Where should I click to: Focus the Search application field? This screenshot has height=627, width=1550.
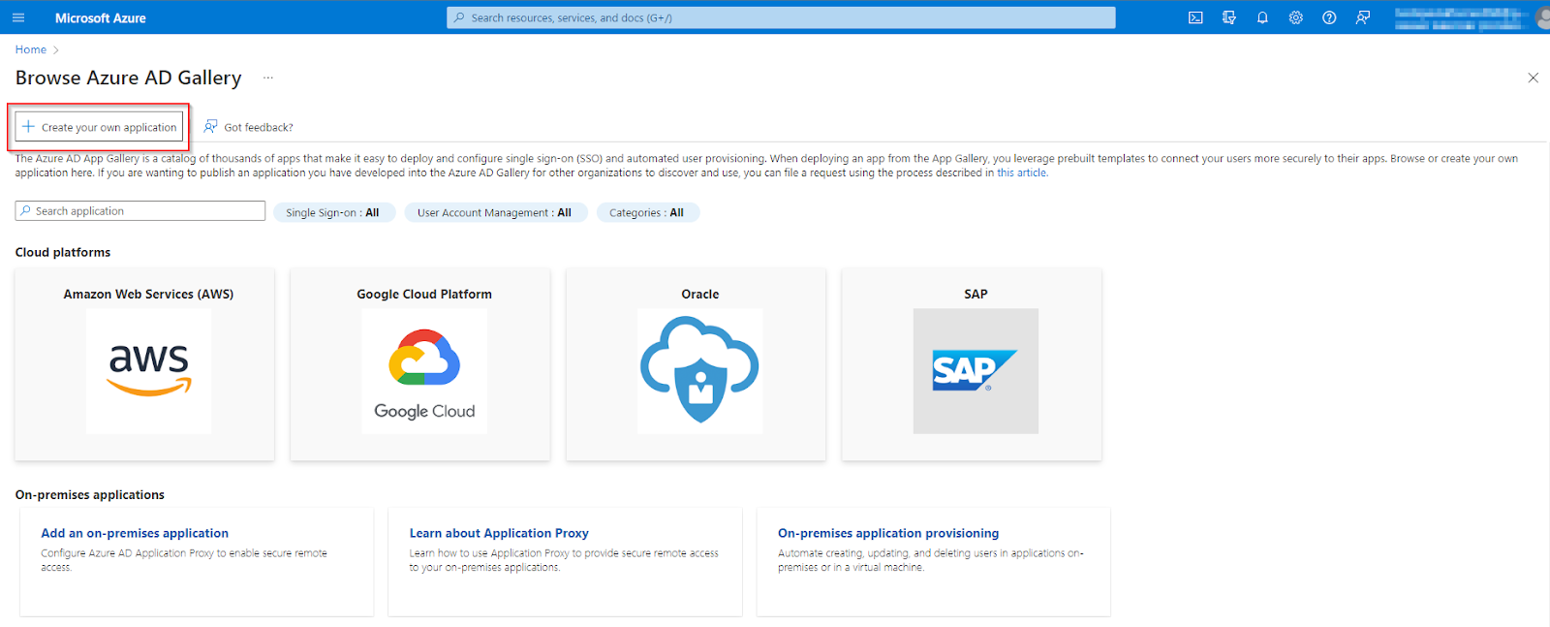pyautogui.click(x=140, y=210)
